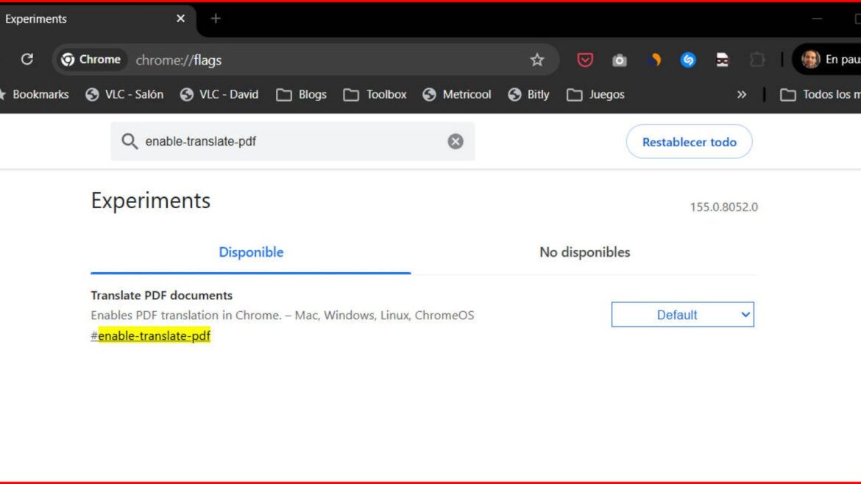Open the Juegos bookmark folder

(x=596, y=94)
